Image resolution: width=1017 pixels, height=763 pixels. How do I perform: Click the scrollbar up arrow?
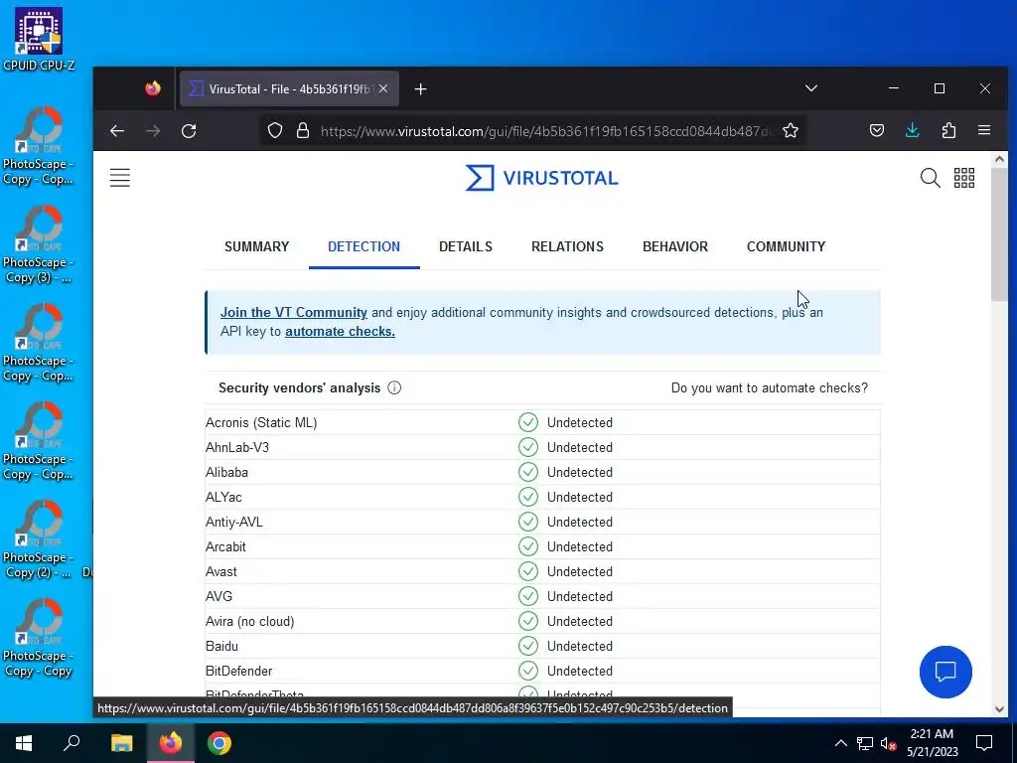pos(999,160)
